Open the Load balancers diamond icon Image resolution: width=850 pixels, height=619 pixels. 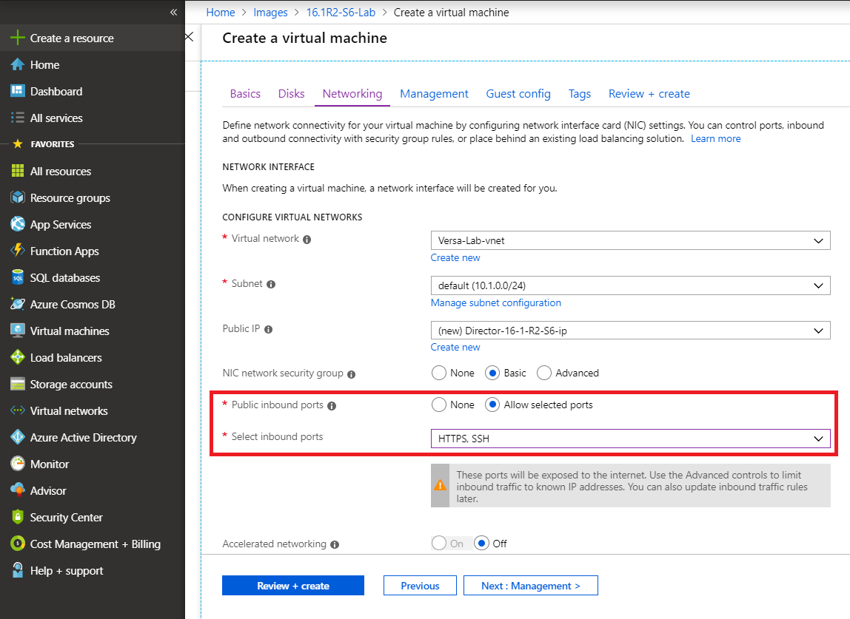[17, 357]
